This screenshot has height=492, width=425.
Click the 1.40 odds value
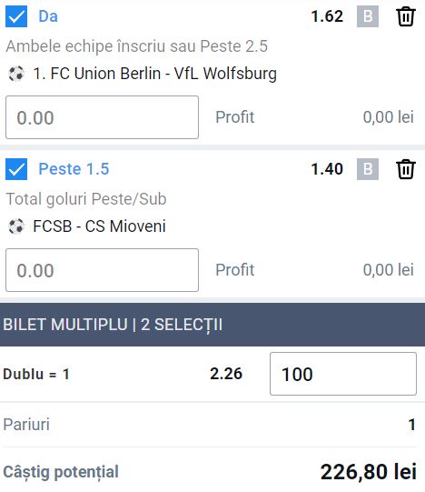coord(327,169)
